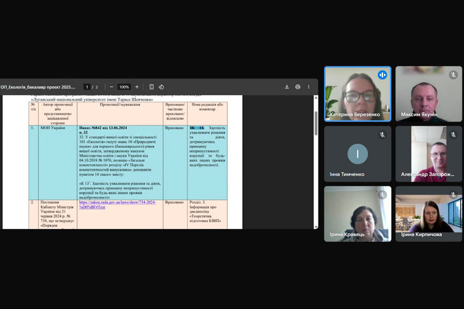Select Ірина Кравець's video tile
This screenshot has height=309, width=464.
pyautogui.click(x=358, y=214)
